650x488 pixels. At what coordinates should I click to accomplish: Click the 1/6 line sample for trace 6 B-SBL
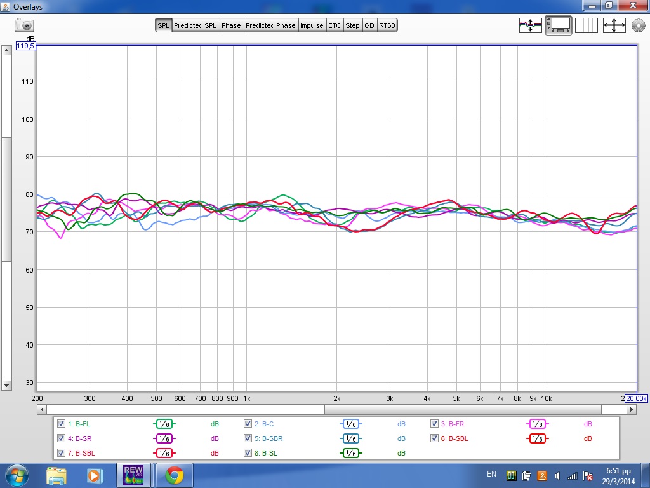pos(537,438)
